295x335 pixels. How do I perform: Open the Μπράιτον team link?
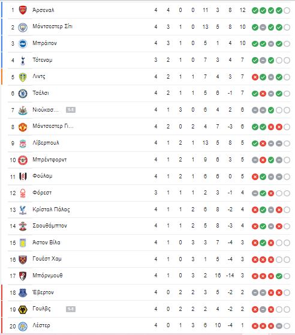coord(44,43)
